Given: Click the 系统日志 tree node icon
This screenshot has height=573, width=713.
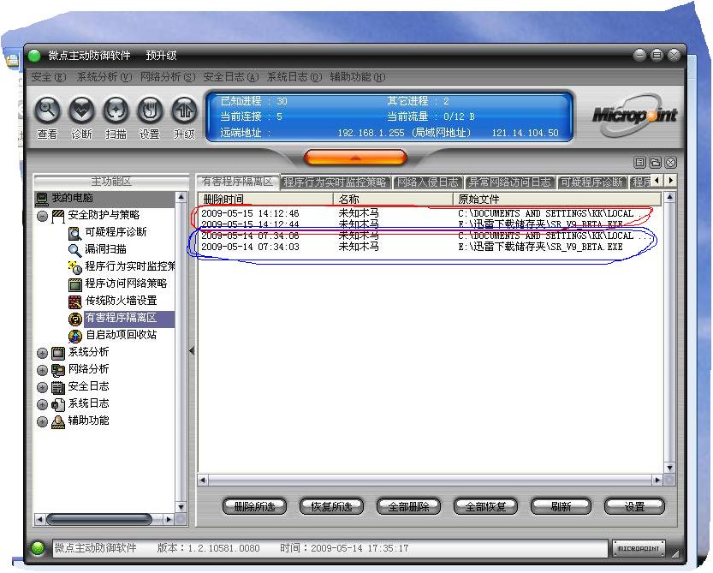Looking at the screenshot, I should pos(57,404).
